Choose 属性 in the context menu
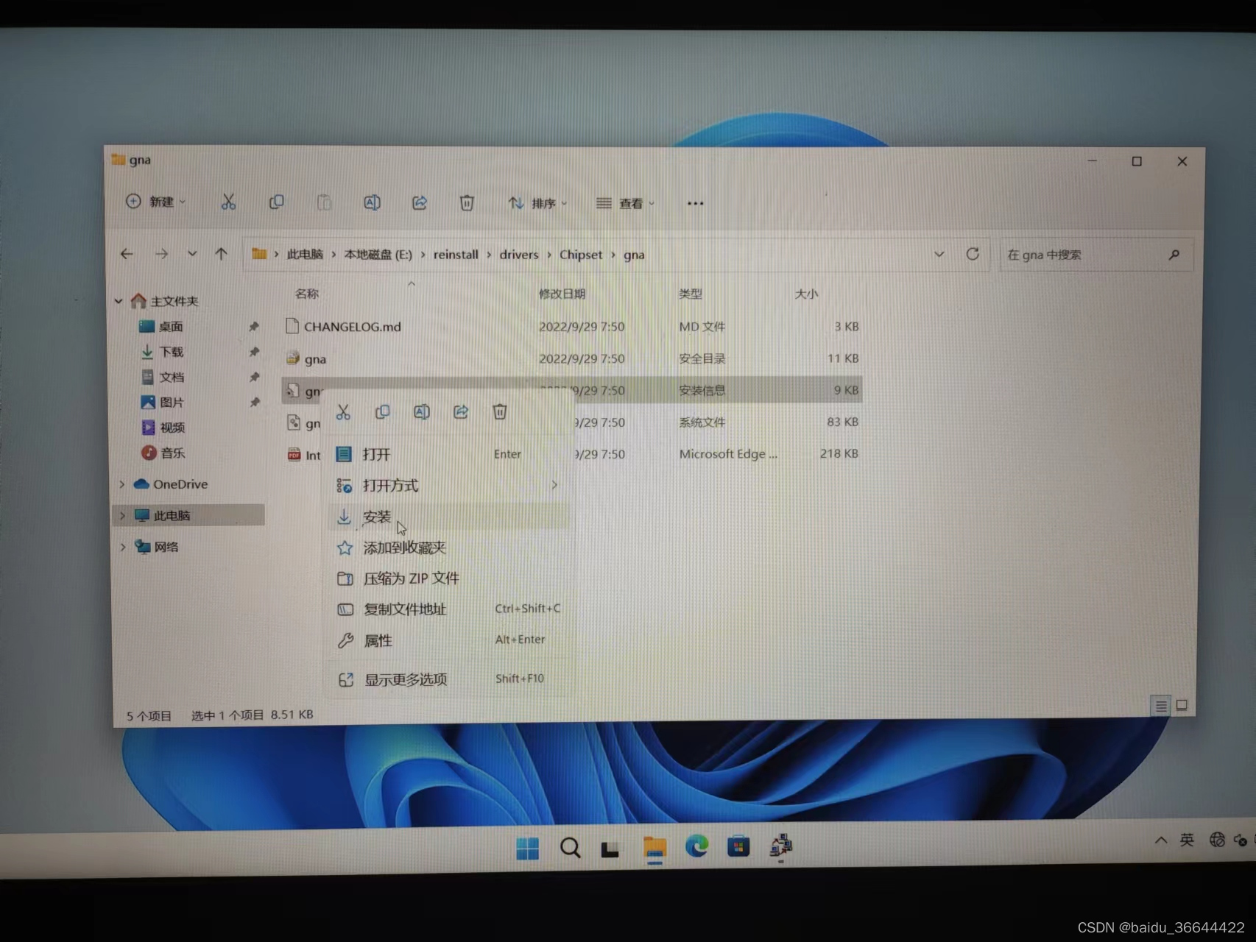This screenshot has height=942, width=1256. point(449,640)
